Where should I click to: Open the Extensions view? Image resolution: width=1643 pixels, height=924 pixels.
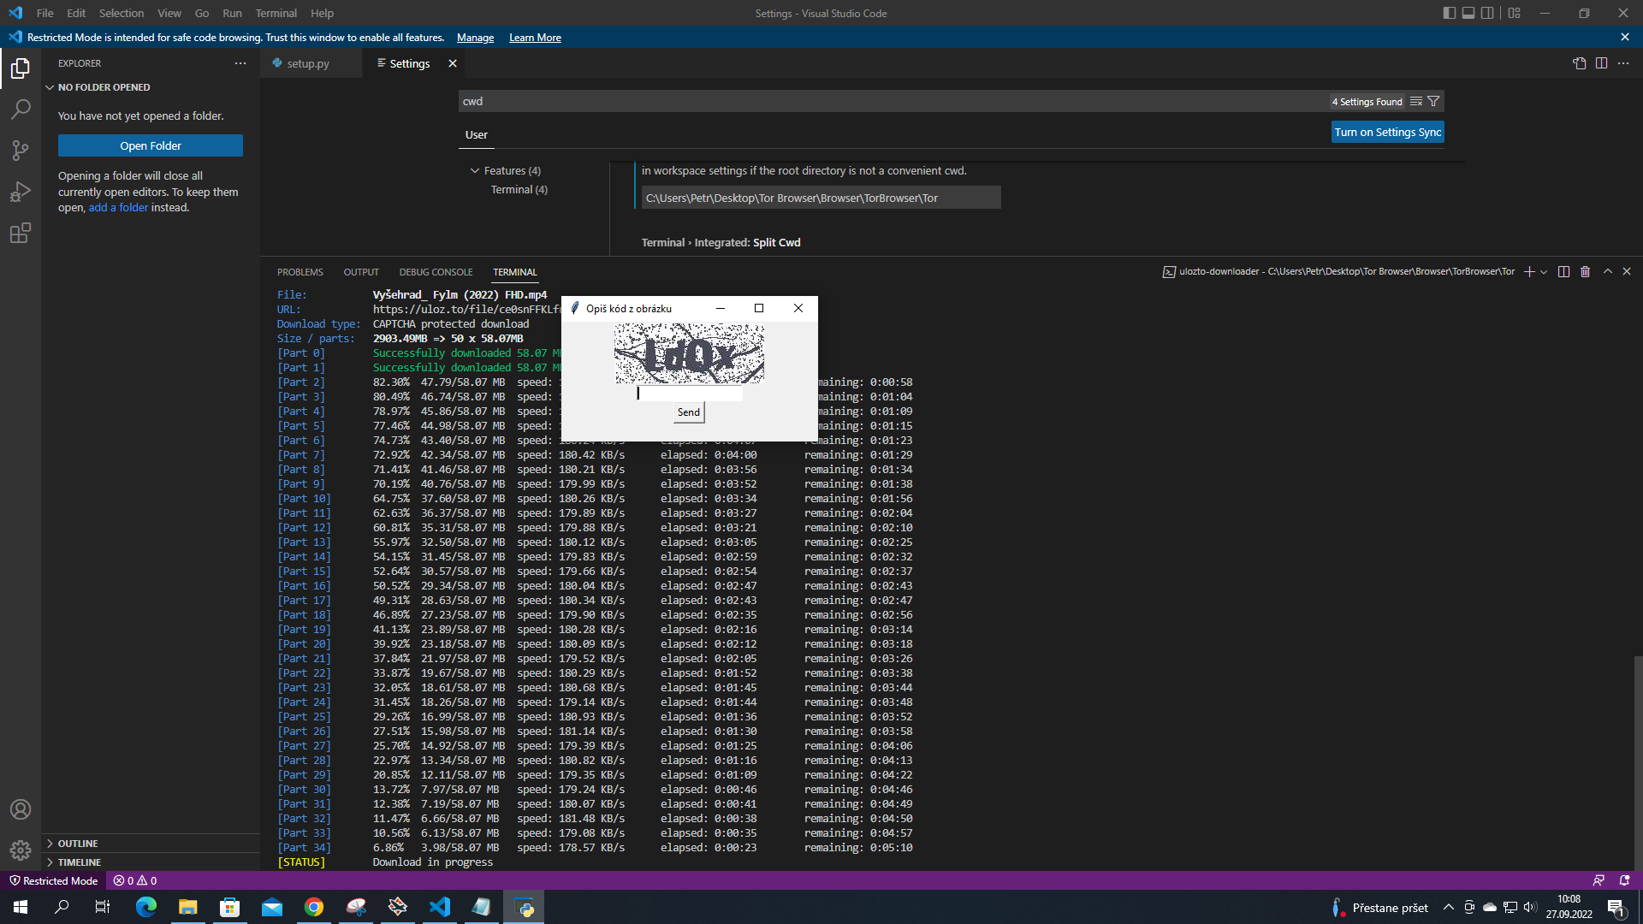[x=21, y=233]
